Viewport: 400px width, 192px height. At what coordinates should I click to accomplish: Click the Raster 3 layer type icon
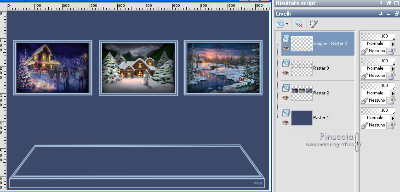coord(286,63)
